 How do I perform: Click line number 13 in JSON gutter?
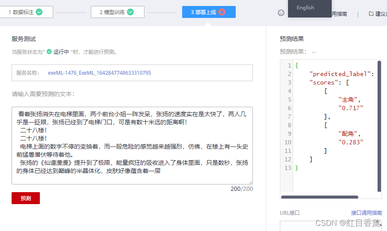pos(288,168)
